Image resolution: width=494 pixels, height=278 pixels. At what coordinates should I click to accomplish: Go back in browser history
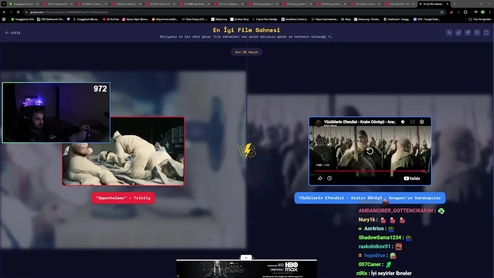[4, 12]
